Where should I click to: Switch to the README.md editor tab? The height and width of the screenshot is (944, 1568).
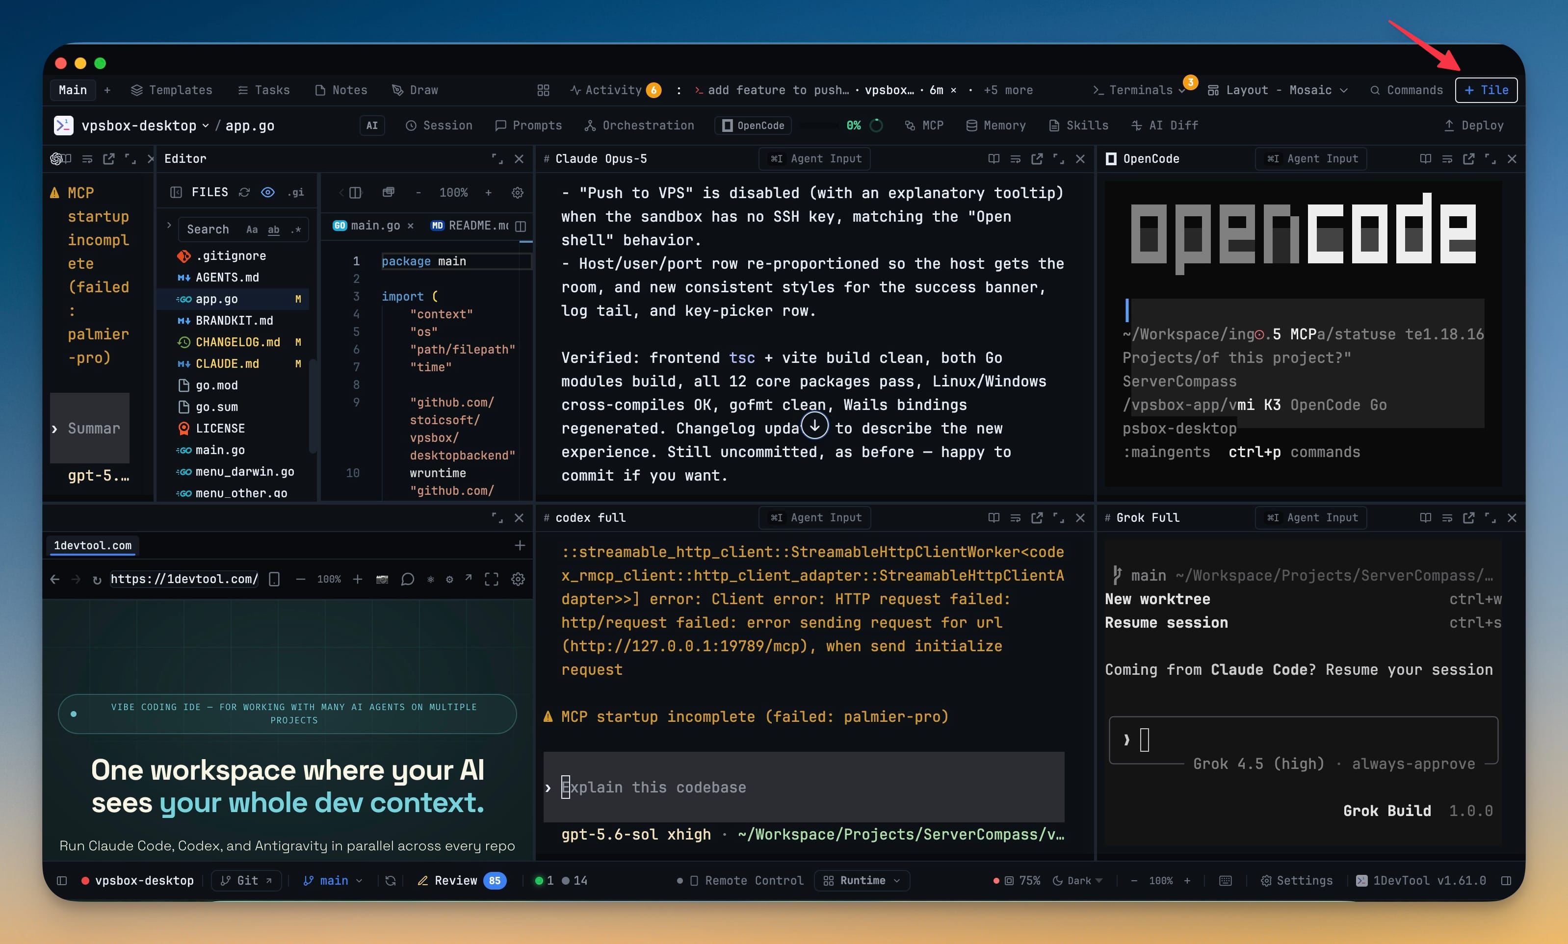[x=470, y=226]
